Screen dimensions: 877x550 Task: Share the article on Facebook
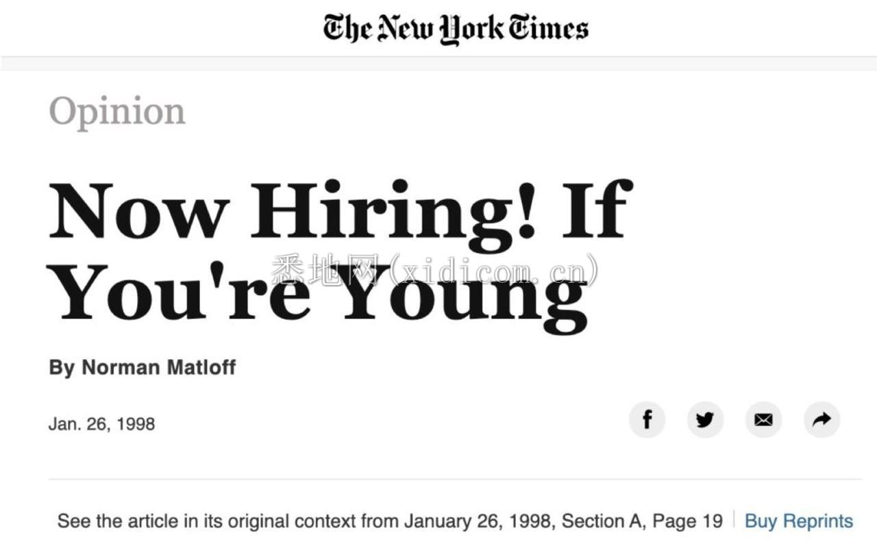647,420
